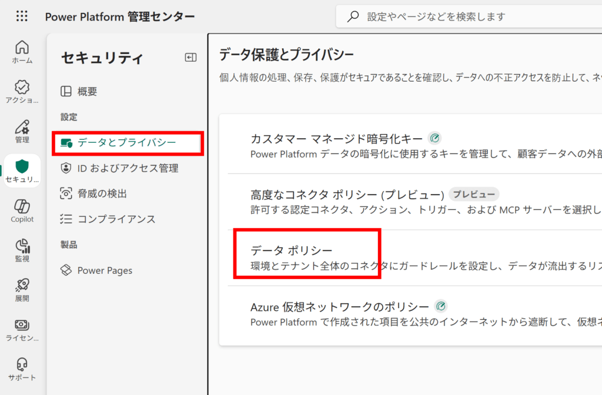Screen dimensions: 602x395
Task: Go to Home in the left rail
Action: pyautogui.click(x=22, y=52)
